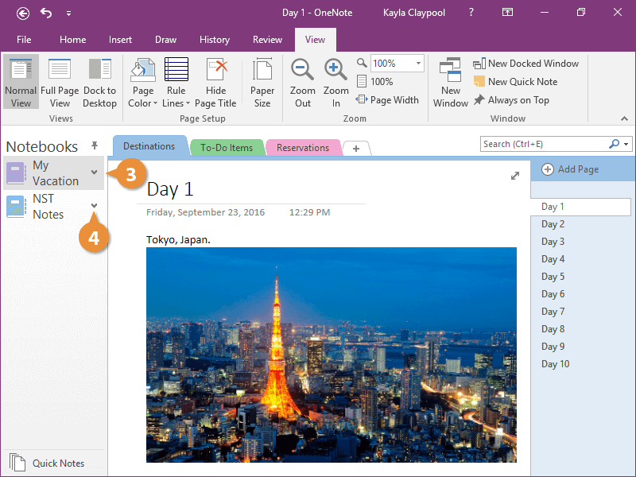Switch to the To-Do Items section tab
The width and height of the screenshot is (636, 477).
click(227, 148)
